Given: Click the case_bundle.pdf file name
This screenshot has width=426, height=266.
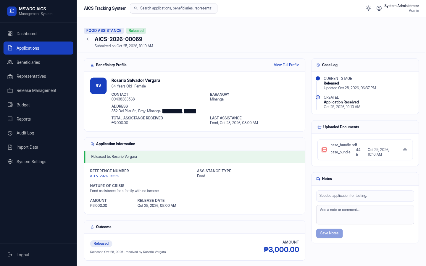Looking at the screenshot, I should click(344, 145).
